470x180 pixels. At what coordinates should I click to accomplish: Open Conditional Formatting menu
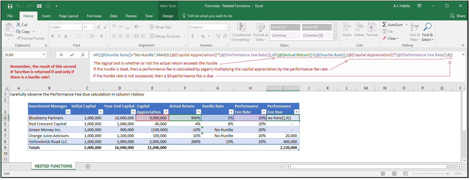241,32
